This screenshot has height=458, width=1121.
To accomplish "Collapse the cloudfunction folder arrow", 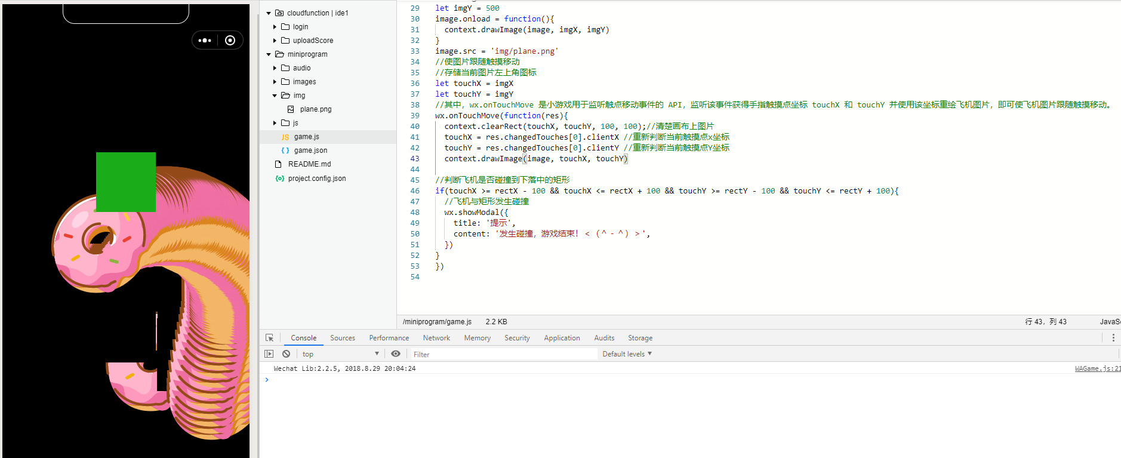I will click(269, 13).
